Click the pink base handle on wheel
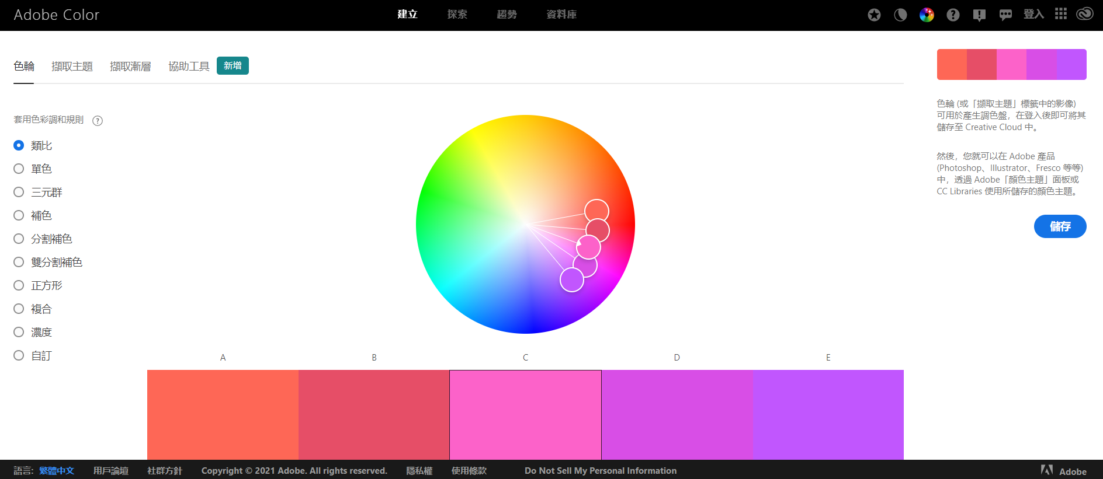The height and width of the screenshot is (479, 1103). (588, 247)
